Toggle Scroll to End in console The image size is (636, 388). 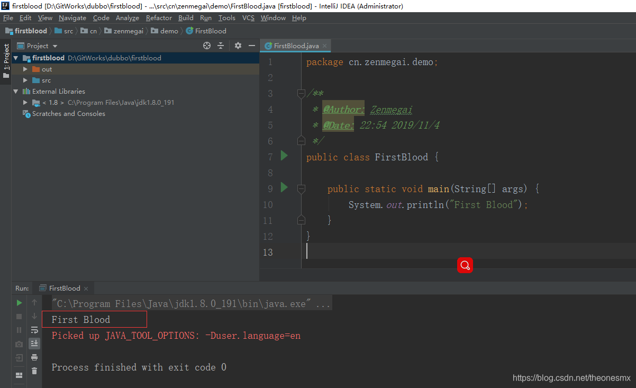pyautogui.click(x=34, y=344)
